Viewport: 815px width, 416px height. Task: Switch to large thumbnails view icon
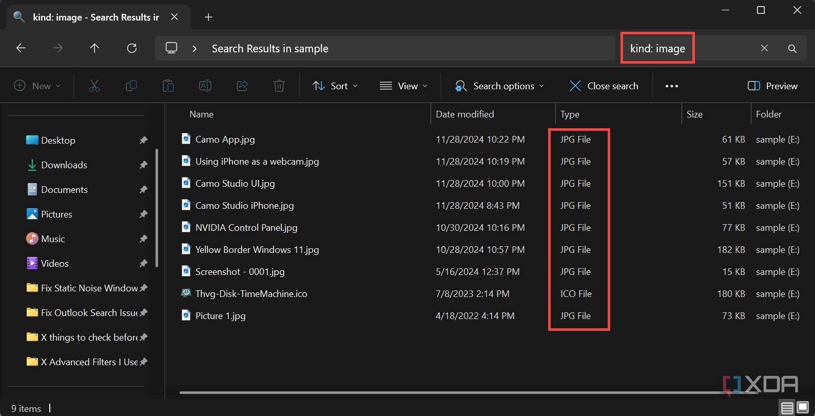(803, 408)
